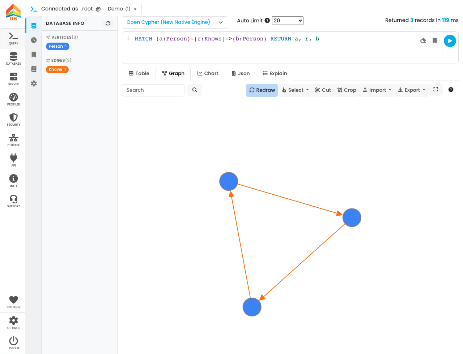Open the Cluster section in sidebar

13,140
